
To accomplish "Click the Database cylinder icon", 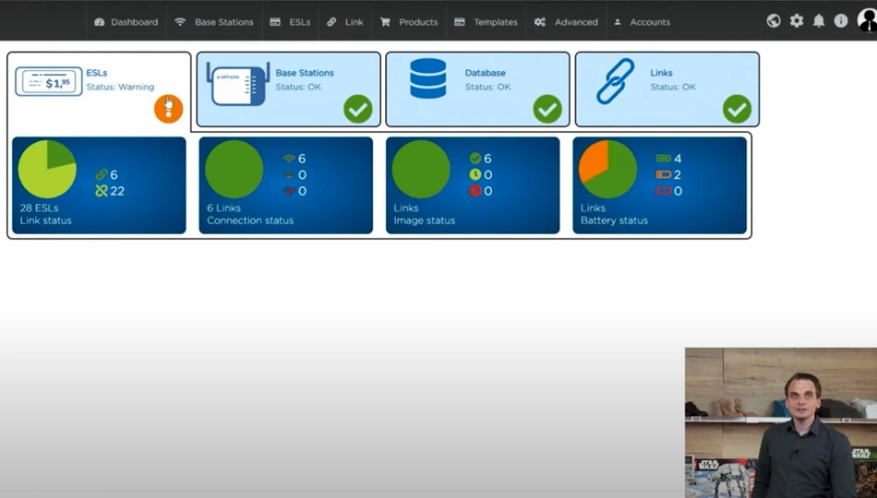I will pyautogui.click(x=427, y=78).
